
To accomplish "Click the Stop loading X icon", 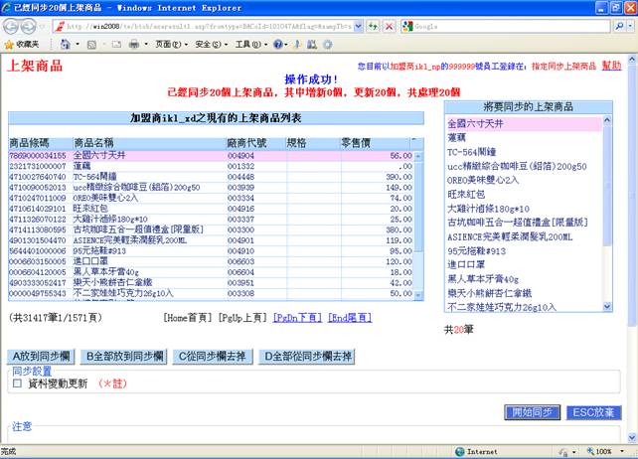I will pyautogui.click(x=389, y=26).
